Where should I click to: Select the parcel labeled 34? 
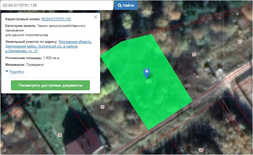pyautogui.click(x=60, y=135)
